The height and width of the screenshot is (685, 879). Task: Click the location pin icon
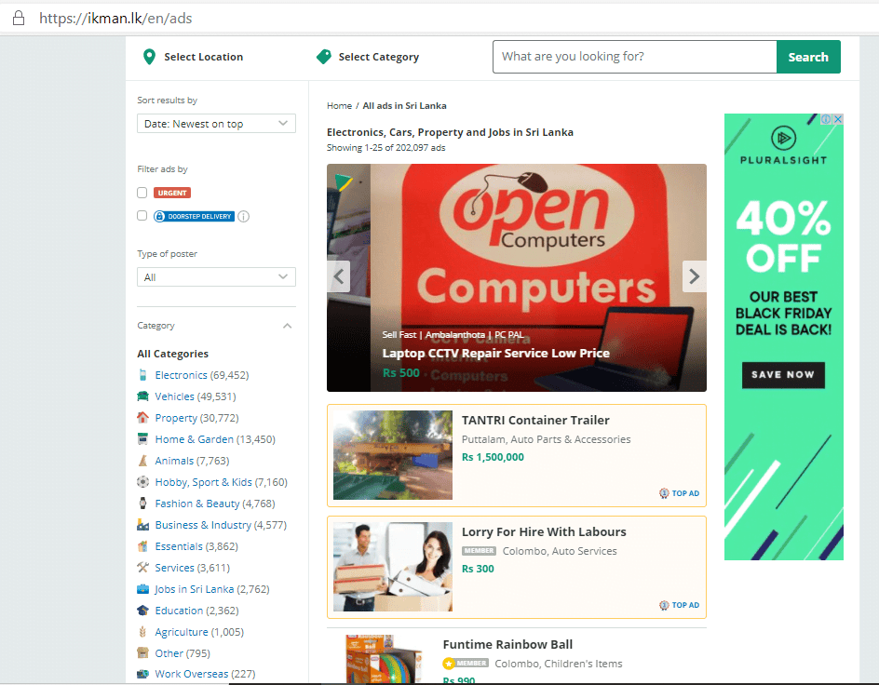click(149, 57)
